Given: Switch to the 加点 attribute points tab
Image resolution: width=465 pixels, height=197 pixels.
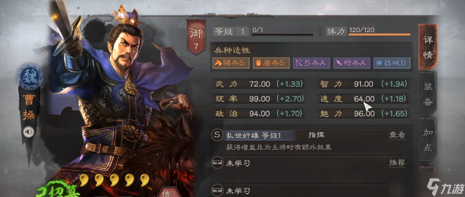Looking at the screenshot, I should (428, 139).
